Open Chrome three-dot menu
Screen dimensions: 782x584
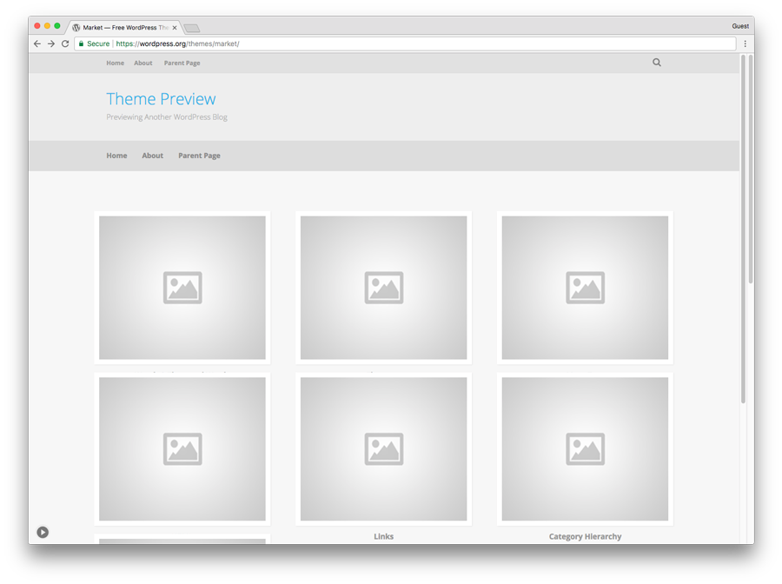[746, 44]
